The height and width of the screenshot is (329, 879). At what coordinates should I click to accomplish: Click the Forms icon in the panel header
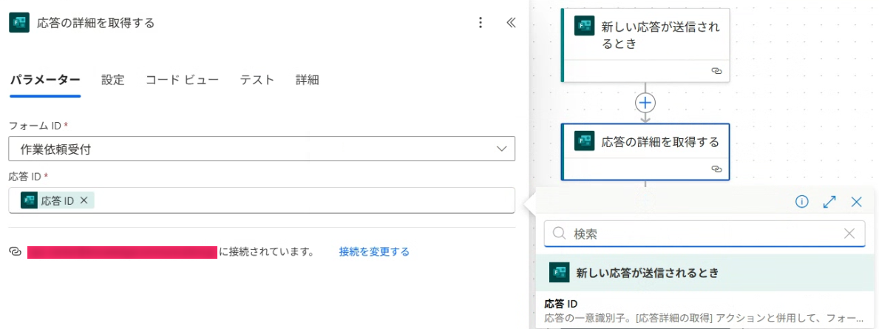click(x=20, y=23)
